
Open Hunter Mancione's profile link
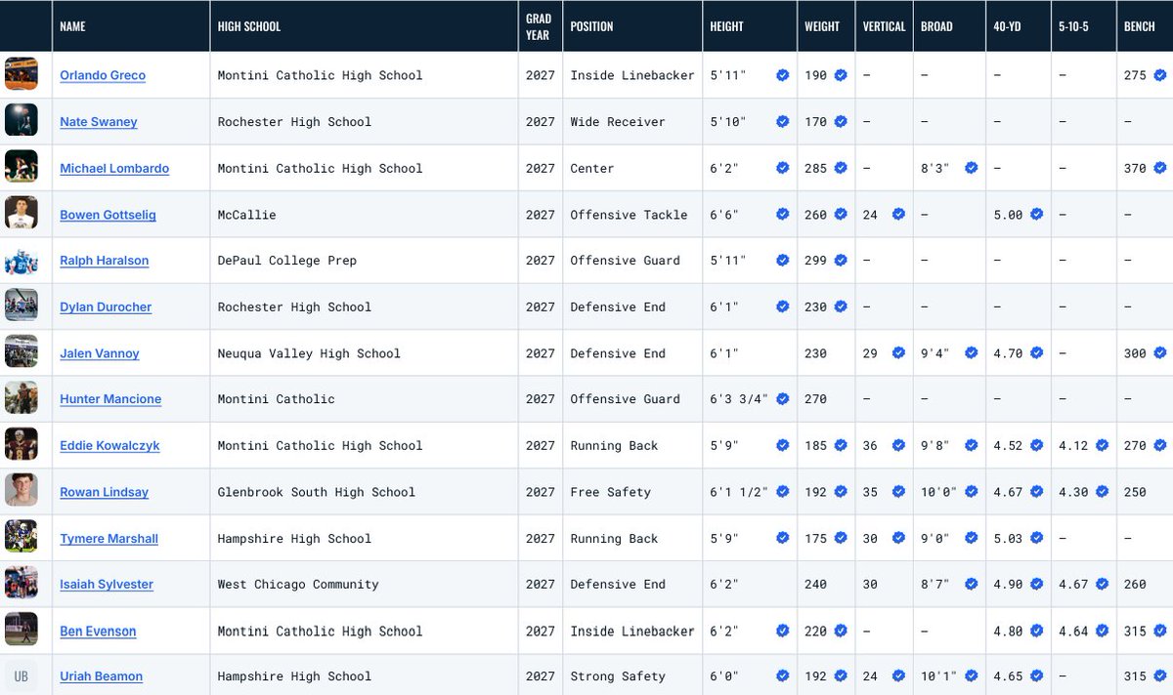pos(110,399)
